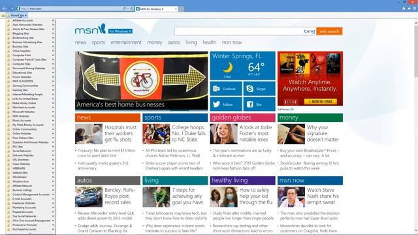Open the news navigation link
Screen dimensions: 418x235
(80, 42)
